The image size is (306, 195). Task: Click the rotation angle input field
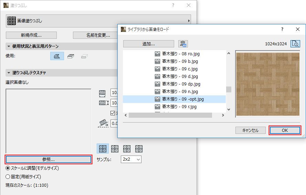pyautogui.click(x=114, y=123)
